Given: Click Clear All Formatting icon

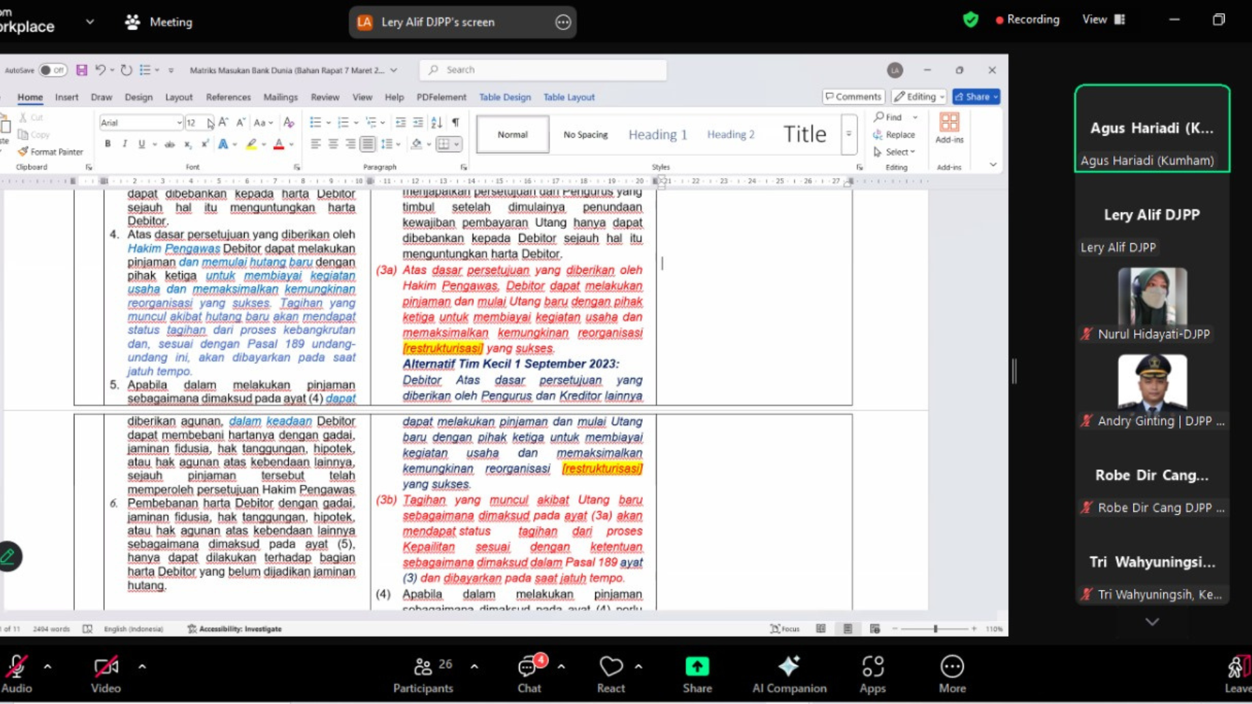Looking at the screenshot, I should click(289, 122).
